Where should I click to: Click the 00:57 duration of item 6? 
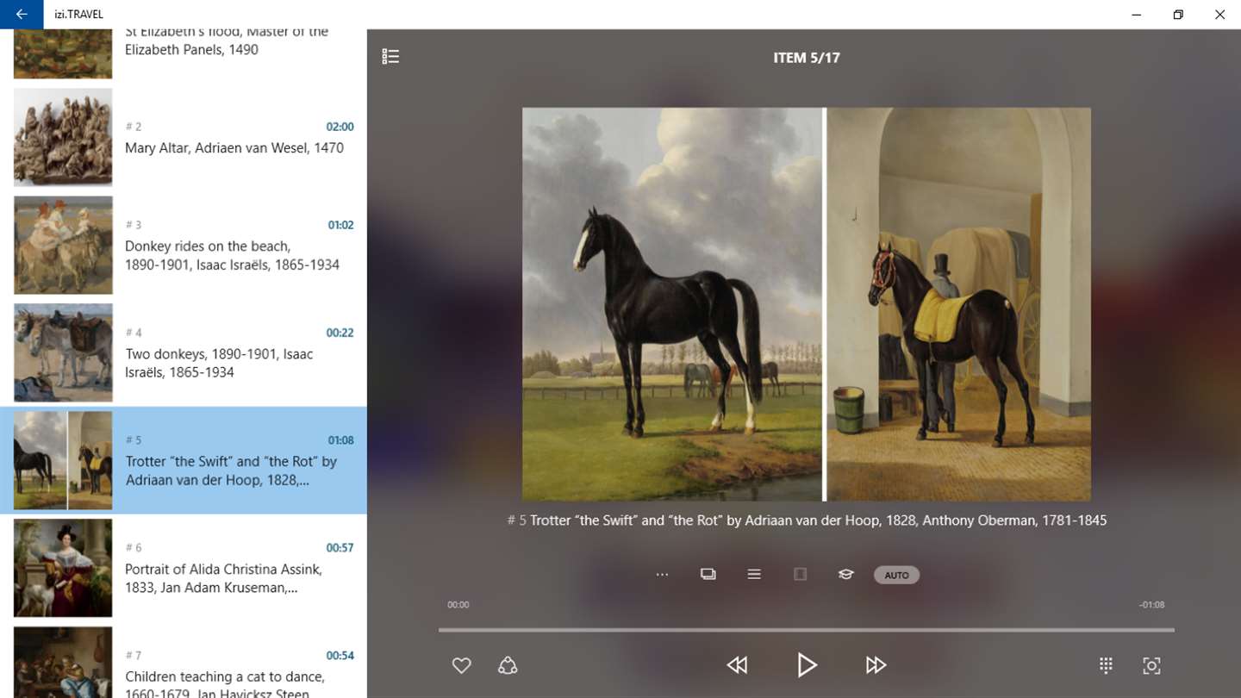340,547
